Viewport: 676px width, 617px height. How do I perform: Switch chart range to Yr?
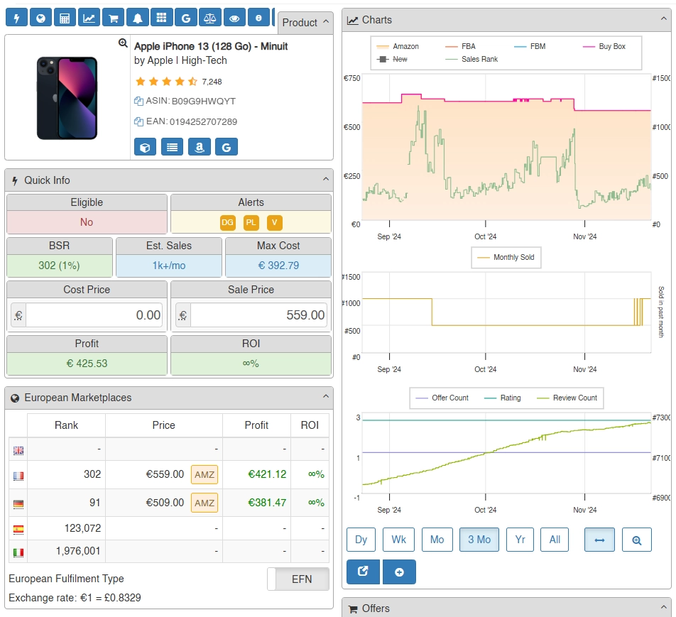pos(520,540)
